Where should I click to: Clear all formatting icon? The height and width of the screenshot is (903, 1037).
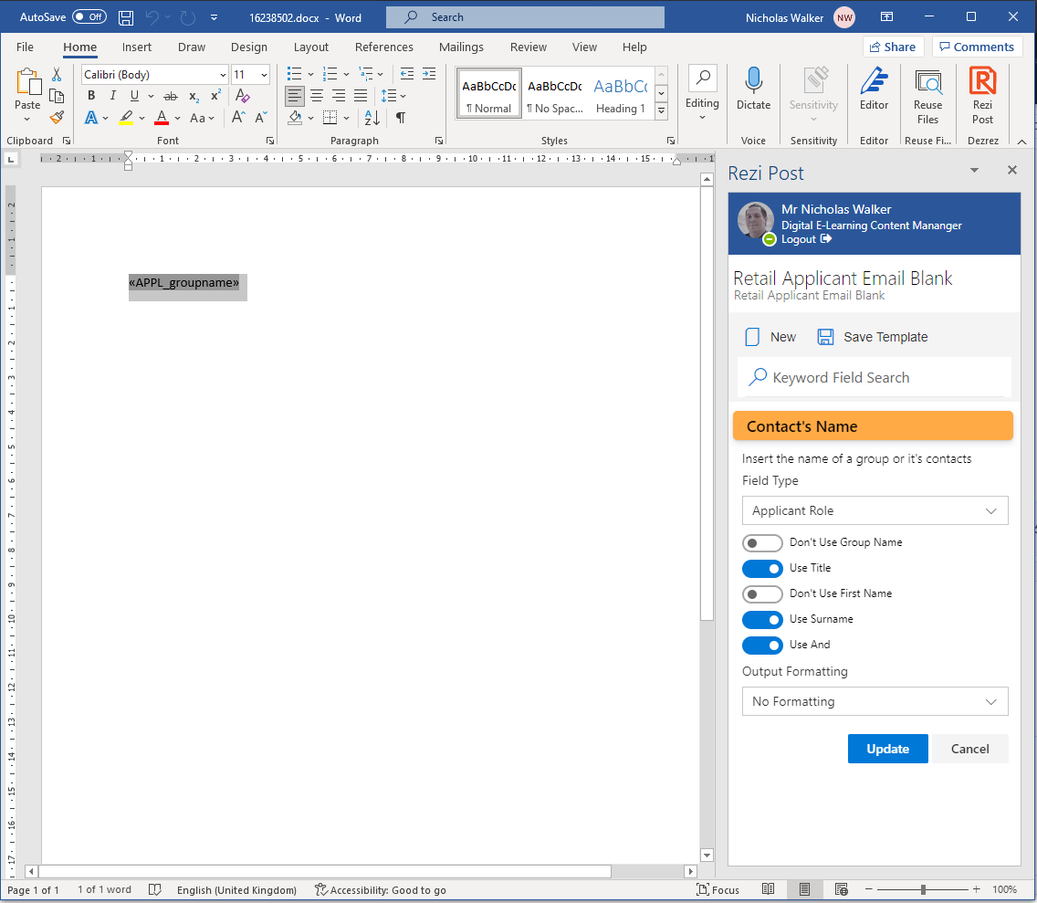[242, 95]
